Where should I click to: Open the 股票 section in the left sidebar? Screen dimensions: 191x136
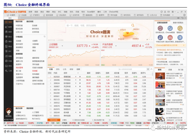pyautogui.click(x=8, y=27)
